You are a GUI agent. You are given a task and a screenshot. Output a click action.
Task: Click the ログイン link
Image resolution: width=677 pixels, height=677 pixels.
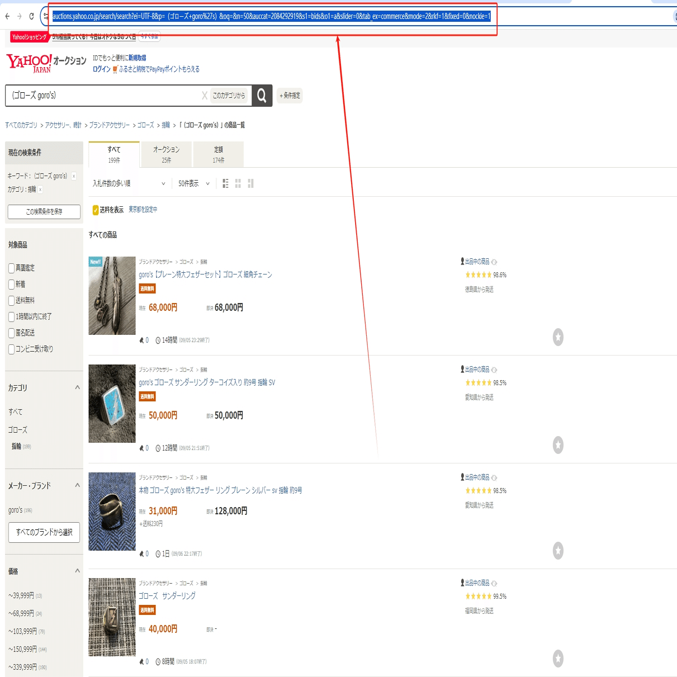coord(102,69)
